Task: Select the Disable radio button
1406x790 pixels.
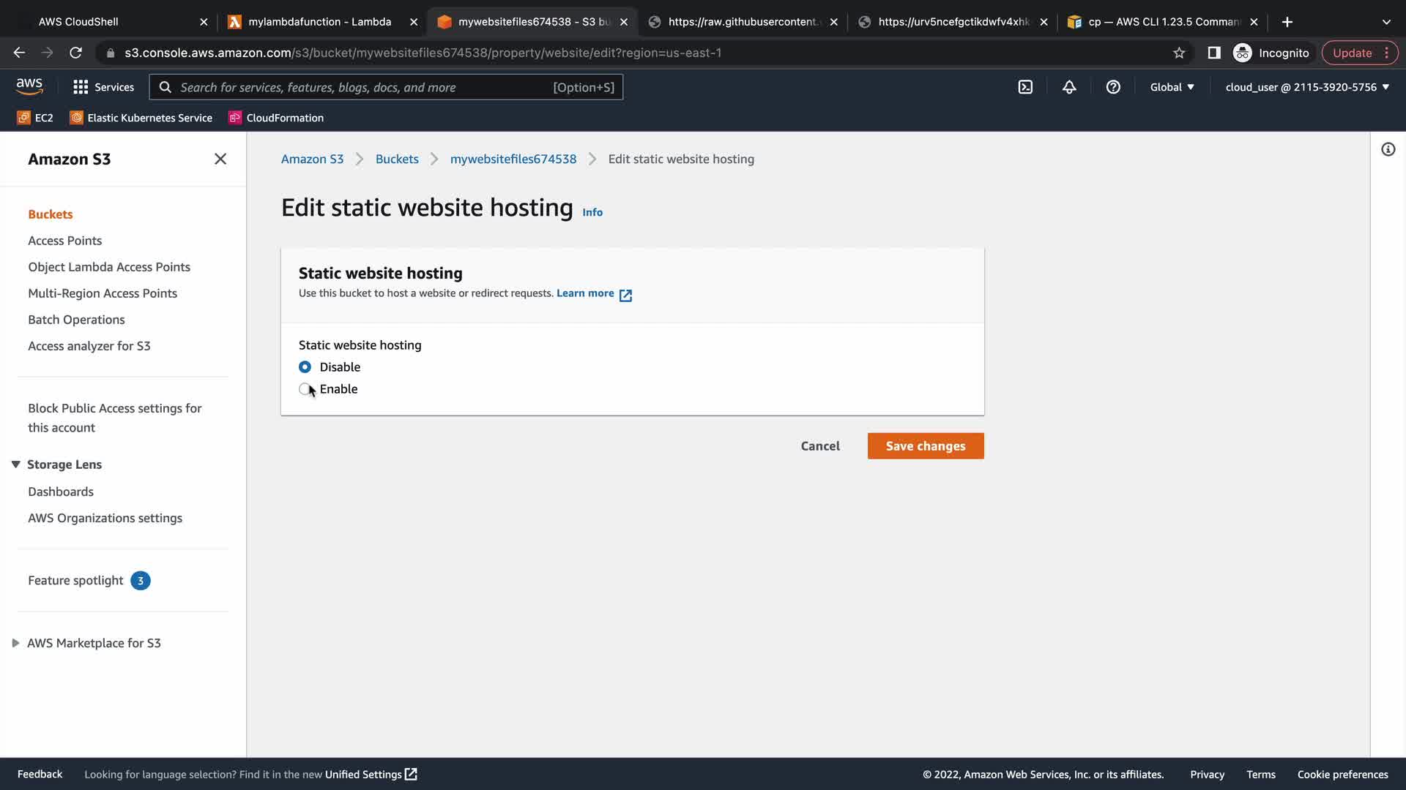Action: 305,367
